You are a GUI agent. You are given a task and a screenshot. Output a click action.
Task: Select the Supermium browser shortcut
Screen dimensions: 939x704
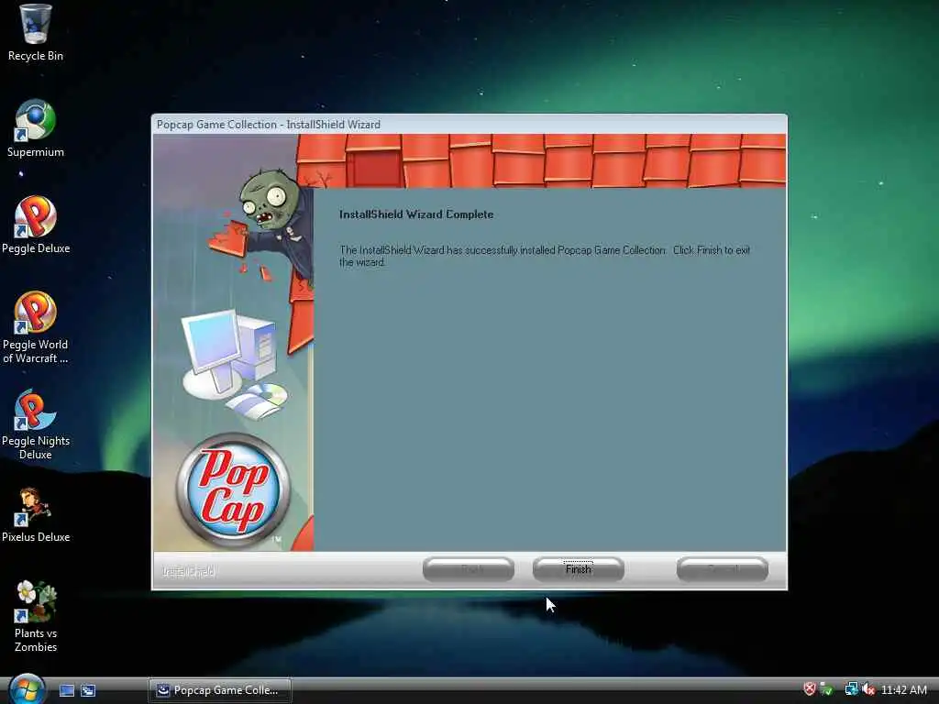tap(36, 128)
